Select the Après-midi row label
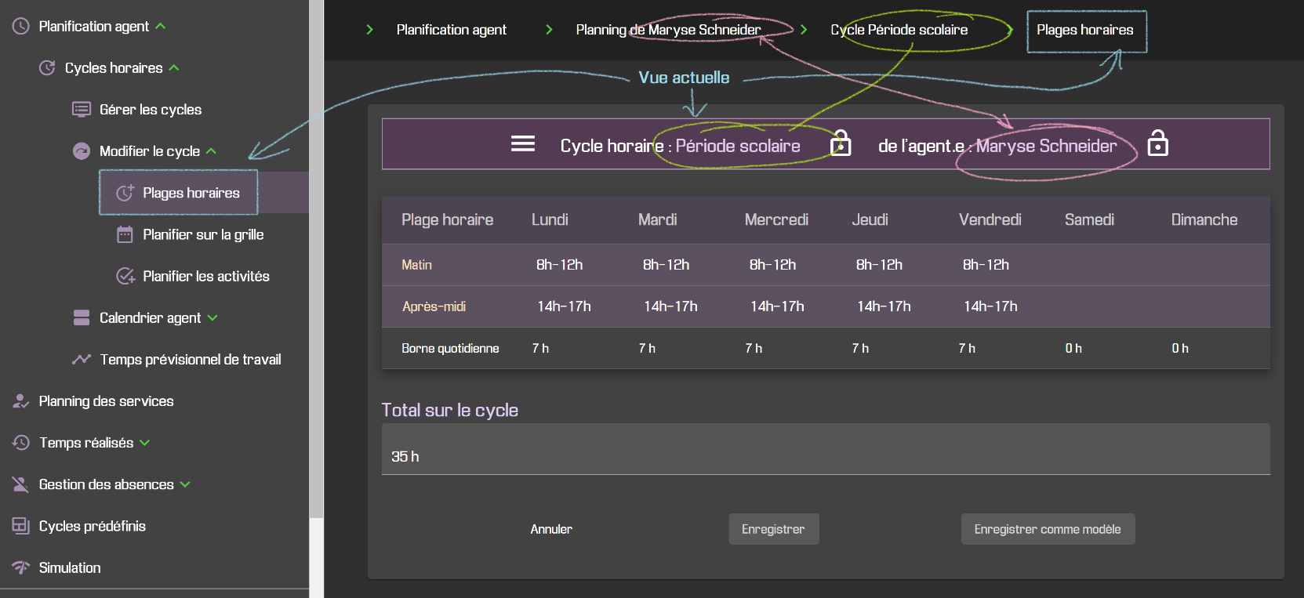This screenshot has height=598, width=1304. pyautogui.click(x=434, y=306)
